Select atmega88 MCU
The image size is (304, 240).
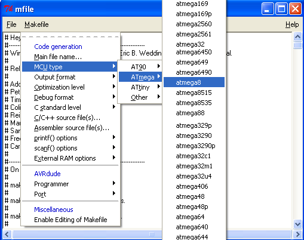coord(194,113)
